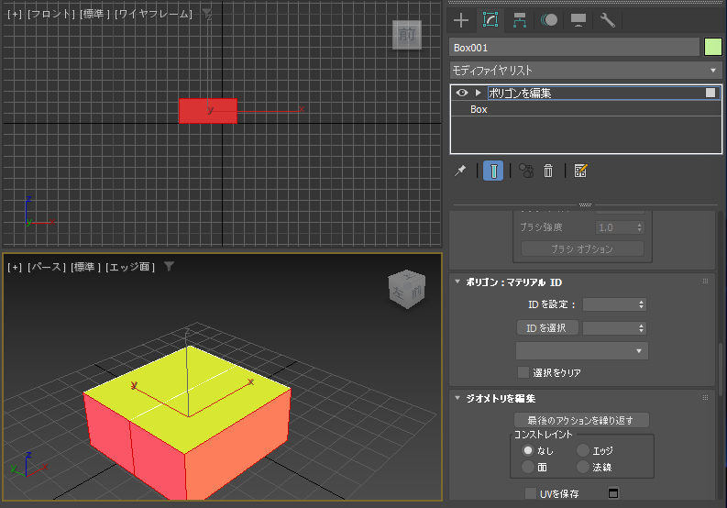Collapse the ポリゴン : マテリアル ID rollout
This screenshot has height=508, width=727.
pyautogui.click(x=457, y=282)
